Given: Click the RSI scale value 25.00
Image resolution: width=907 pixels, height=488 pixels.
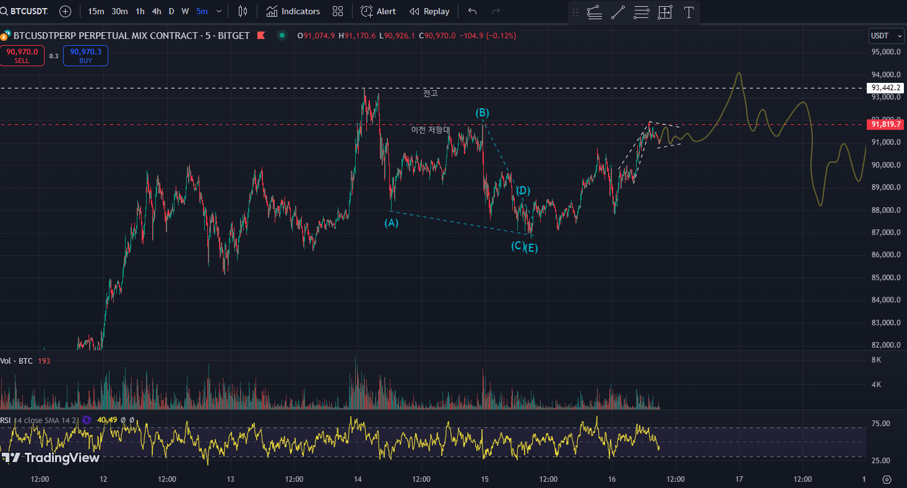Looking at the screenshot, I should (880, 461).
